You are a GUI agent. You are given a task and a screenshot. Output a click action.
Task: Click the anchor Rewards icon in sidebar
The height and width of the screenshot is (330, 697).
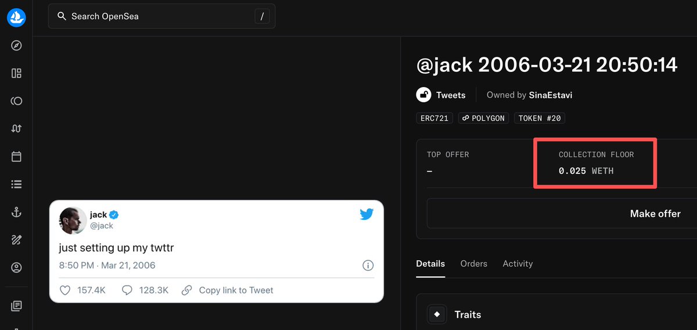click(x=16, y=212)
